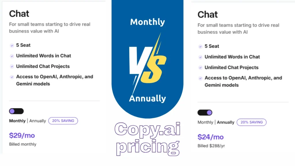This screenshot has width=295, height=166.
Task: Click the 20% SAVING badge in the $29/mo card
Action: tap(63, 121)
